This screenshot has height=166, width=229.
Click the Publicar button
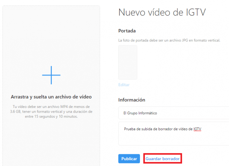click(x=129, y=159)
